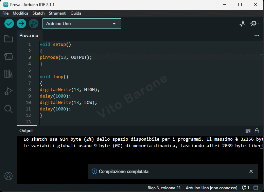Viewport: 264px width, 192px height.
Task: Click the editor vertical scrollbar
Action: coord(262,83)
